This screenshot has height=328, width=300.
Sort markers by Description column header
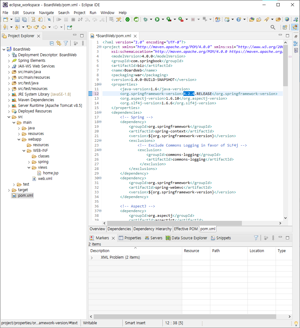coord(135,251)
